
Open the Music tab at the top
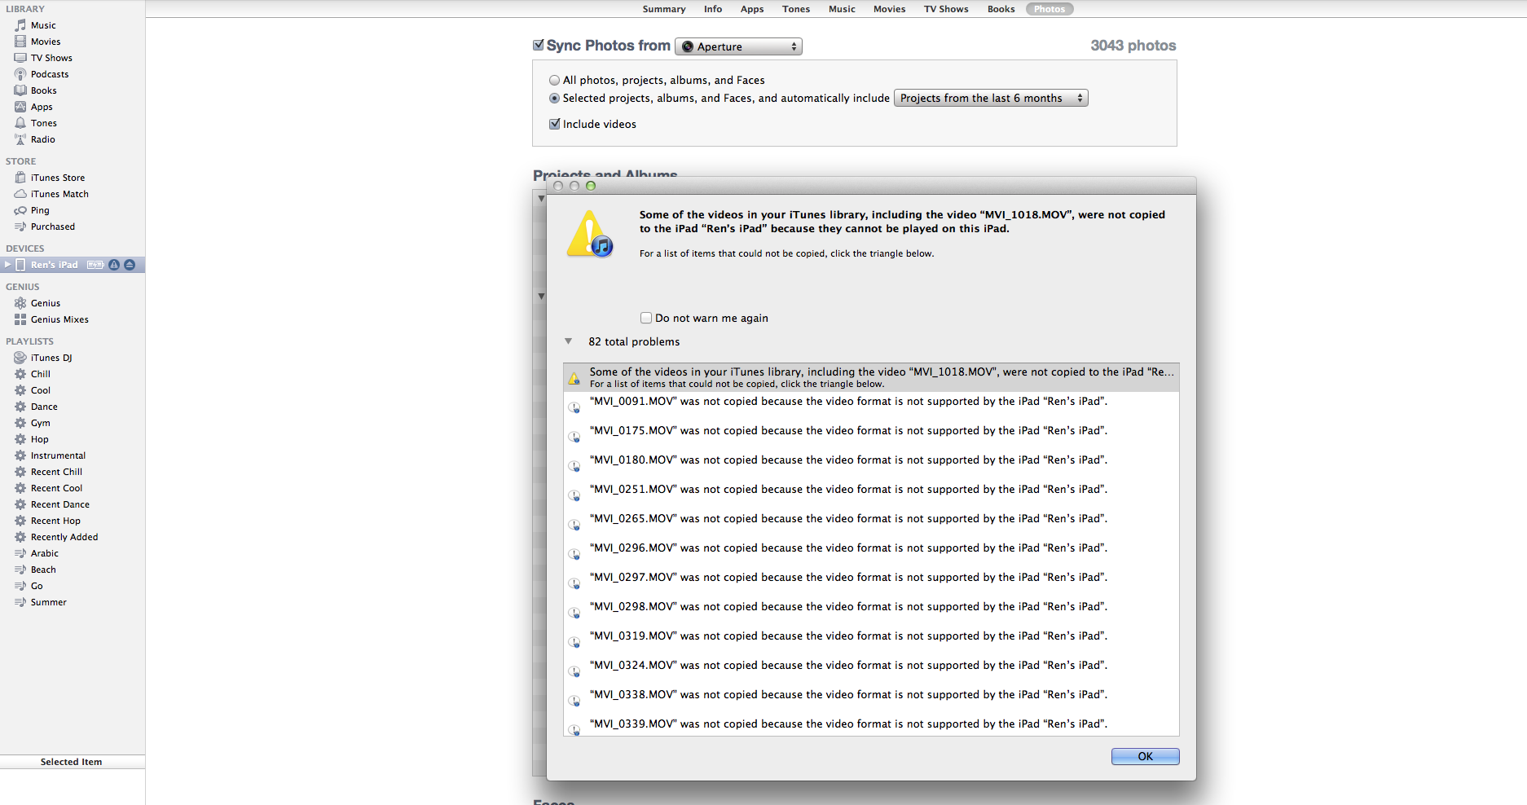[x=842, y=9]
